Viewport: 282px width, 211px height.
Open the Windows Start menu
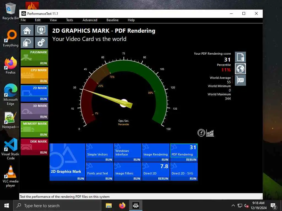click(x=7, y=206)
